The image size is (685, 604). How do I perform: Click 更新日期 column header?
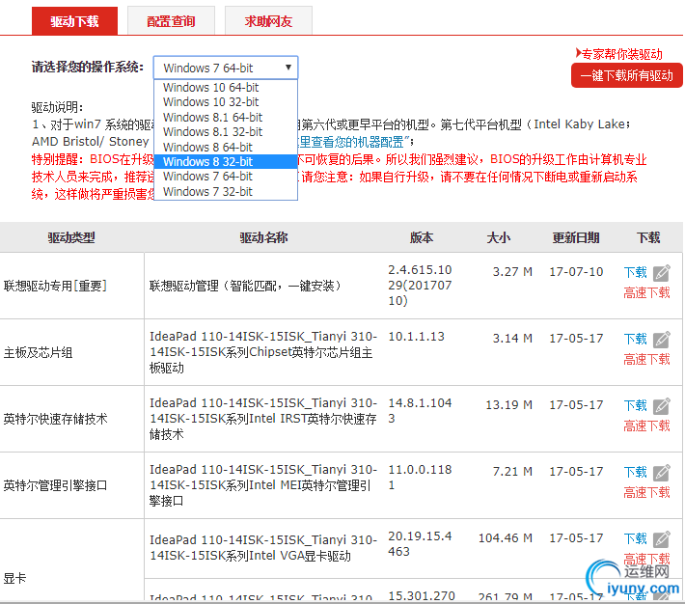(576, 237)
